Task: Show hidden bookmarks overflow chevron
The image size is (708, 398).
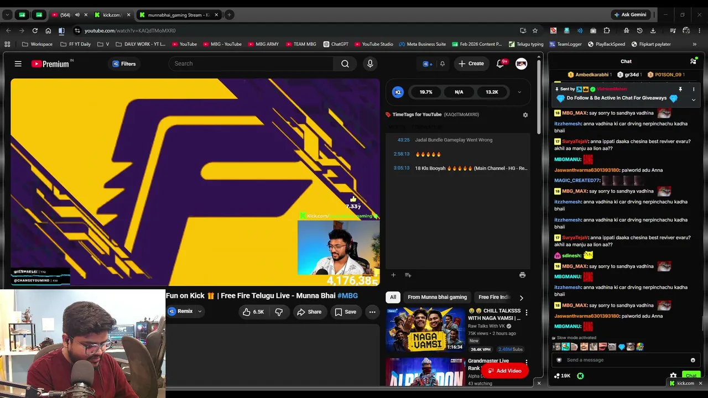Action: tap(695, 44)
